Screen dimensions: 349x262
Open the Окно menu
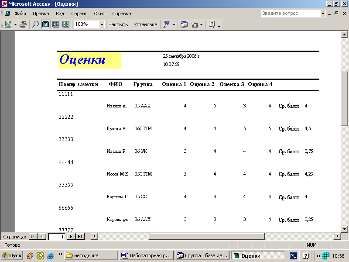tap(99, 14)
